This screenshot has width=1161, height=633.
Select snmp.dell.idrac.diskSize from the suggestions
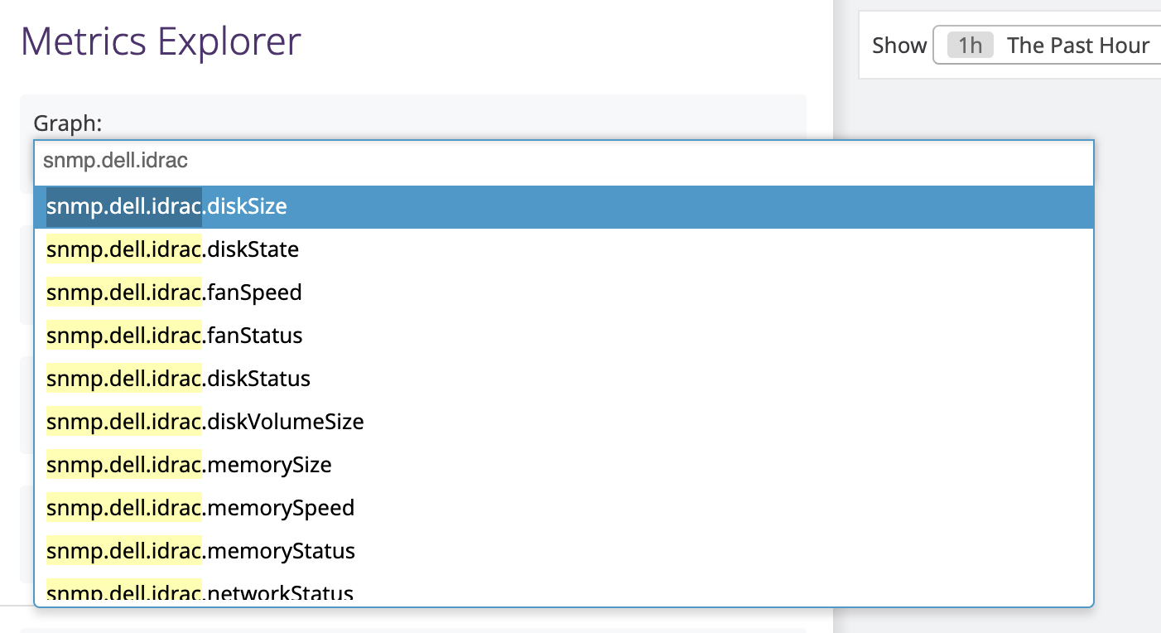[563, 206]
